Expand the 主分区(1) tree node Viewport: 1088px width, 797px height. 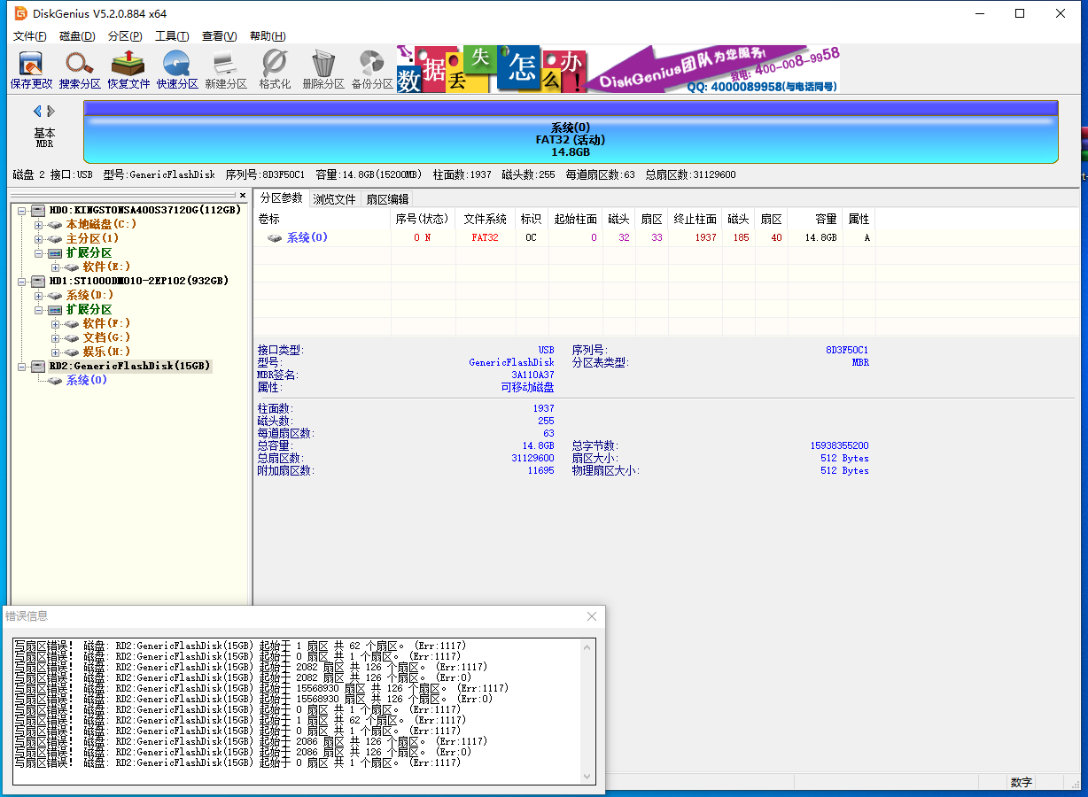coord(38,238)
